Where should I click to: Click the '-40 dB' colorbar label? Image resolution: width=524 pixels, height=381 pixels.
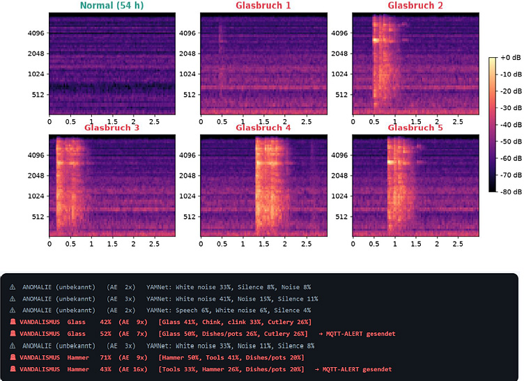click(x=511, y=125)
